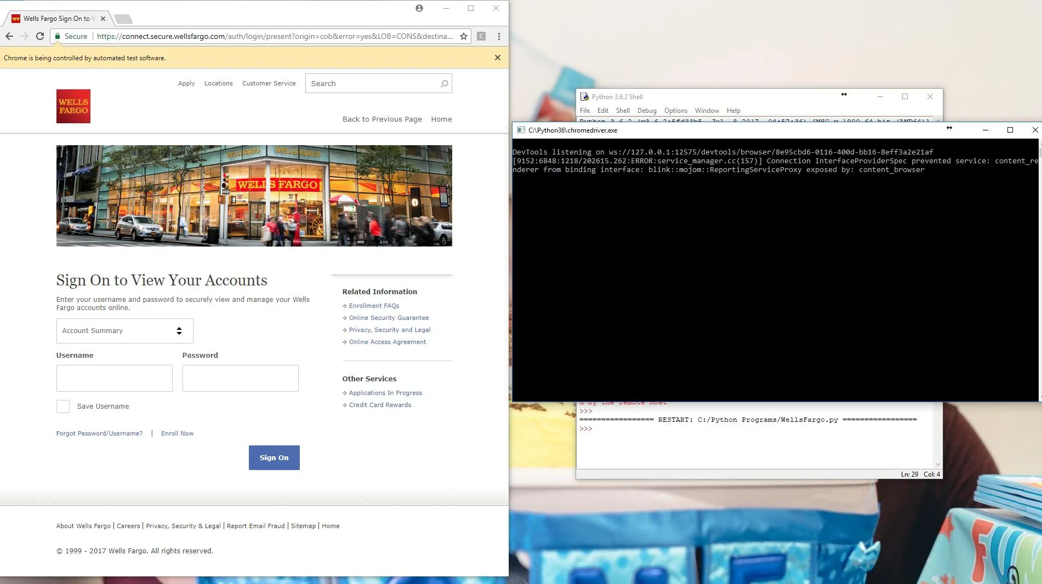This screenshot has height=584, width=1042.
Task: Click the blue Sign On button
Action: click(274, 457)
